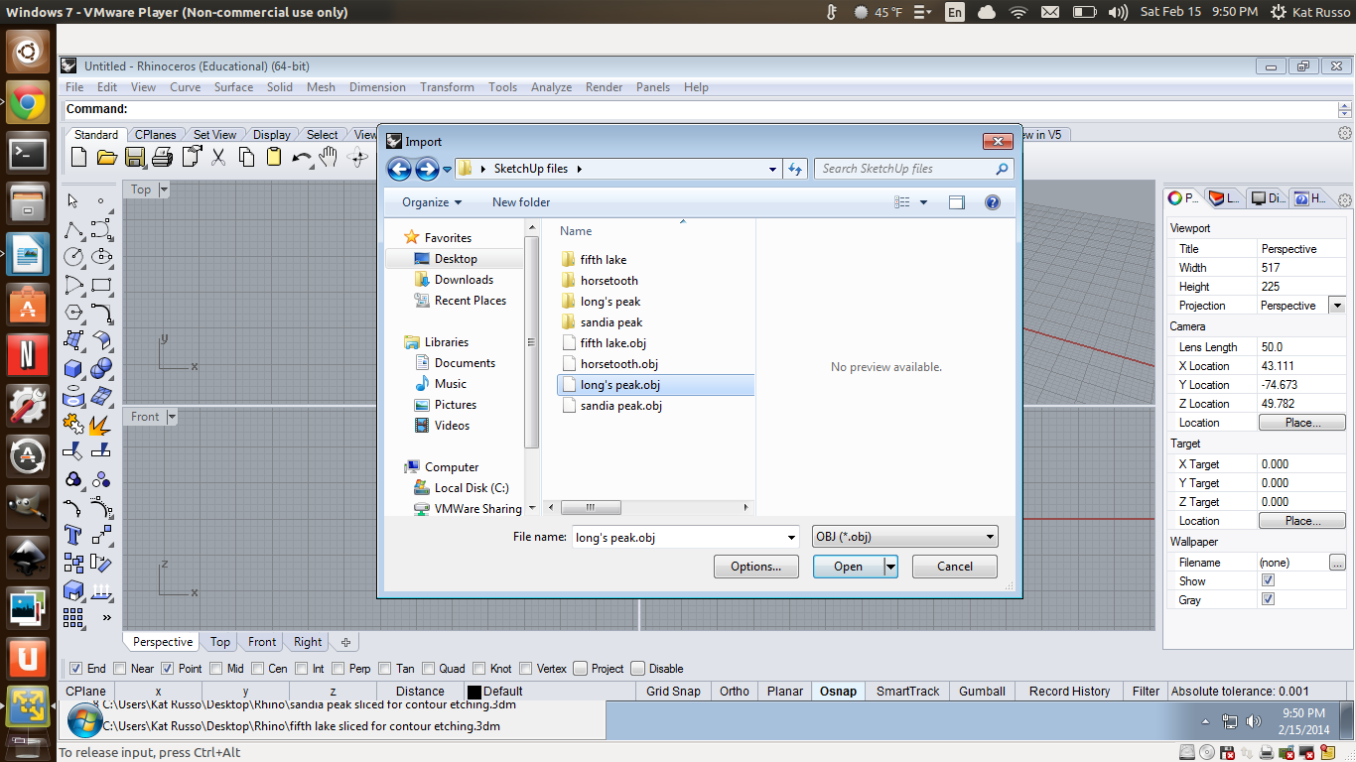Select the Boolean union spheres tool
This screenshot has width=1356, height=762.
(x=101, y=368)
